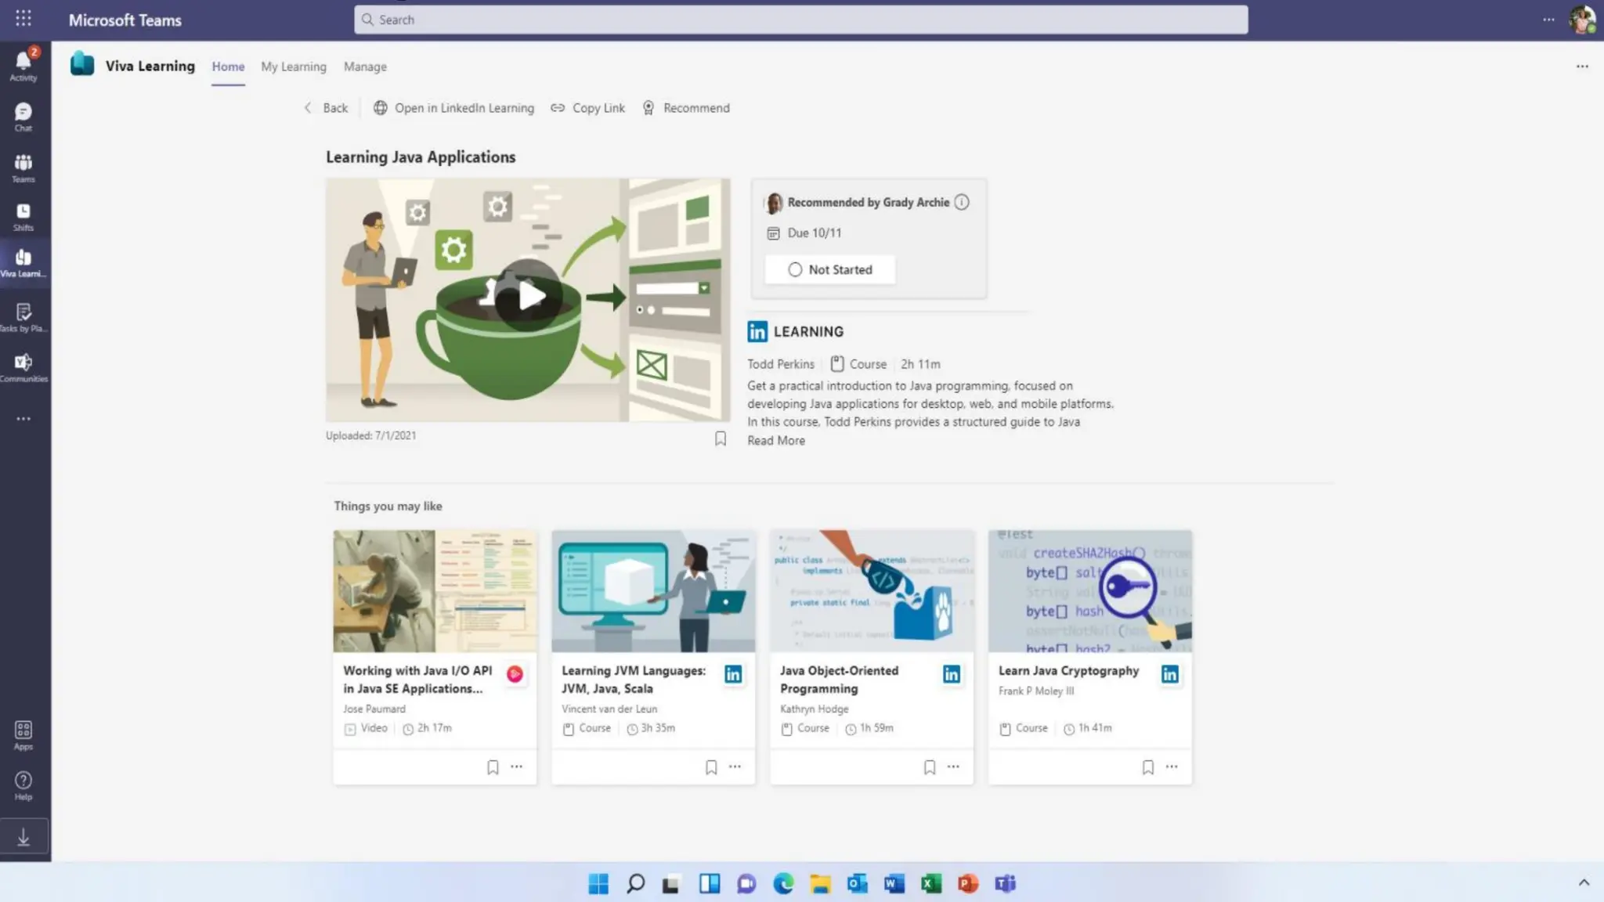Open the Chat sidebar icon
1604x902 pixels.
[23, 114]
